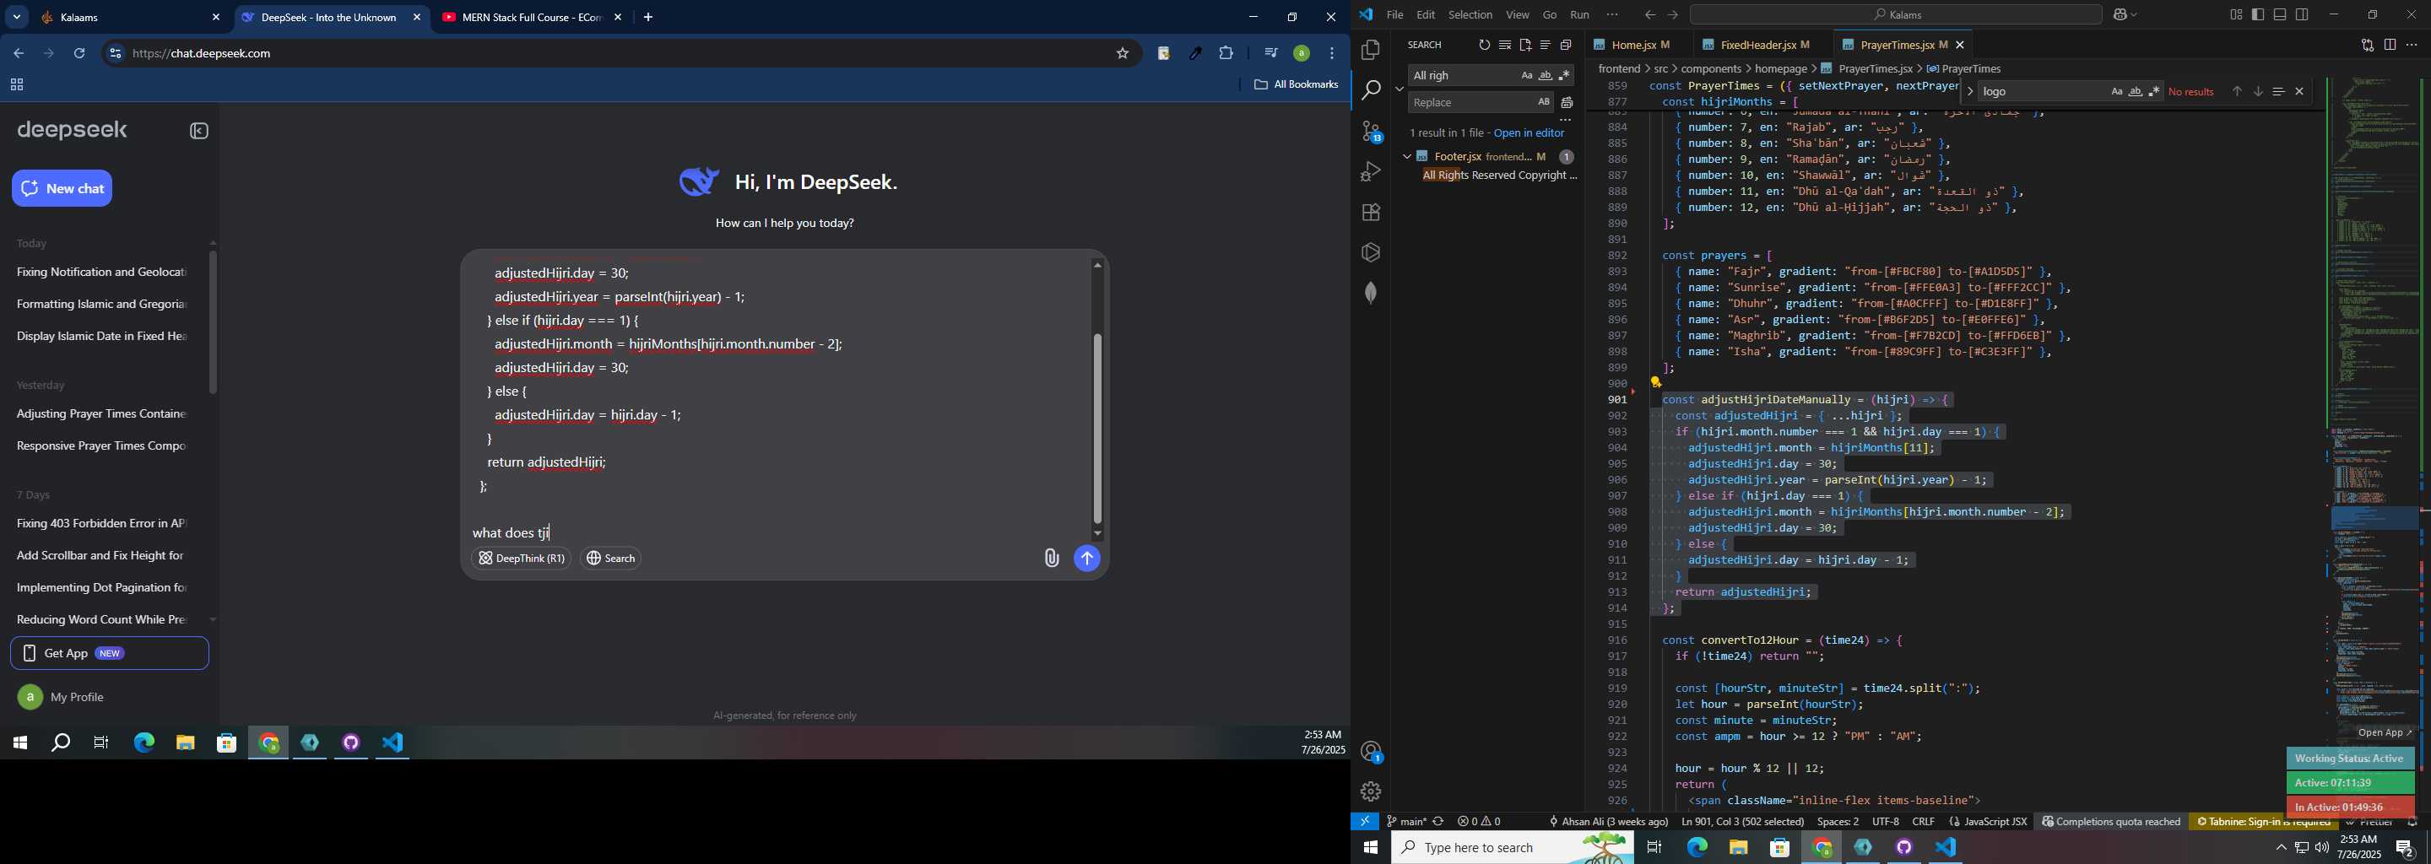Expand replace mode in editor find widget
The height and width of the screenshot is (864, 2431).
coord(1968,91)
